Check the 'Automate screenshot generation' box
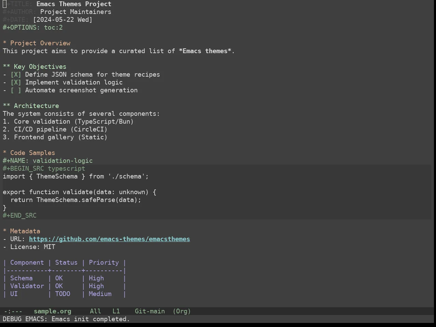This screenshot has height=327, width=436. (x=16, y=90)
